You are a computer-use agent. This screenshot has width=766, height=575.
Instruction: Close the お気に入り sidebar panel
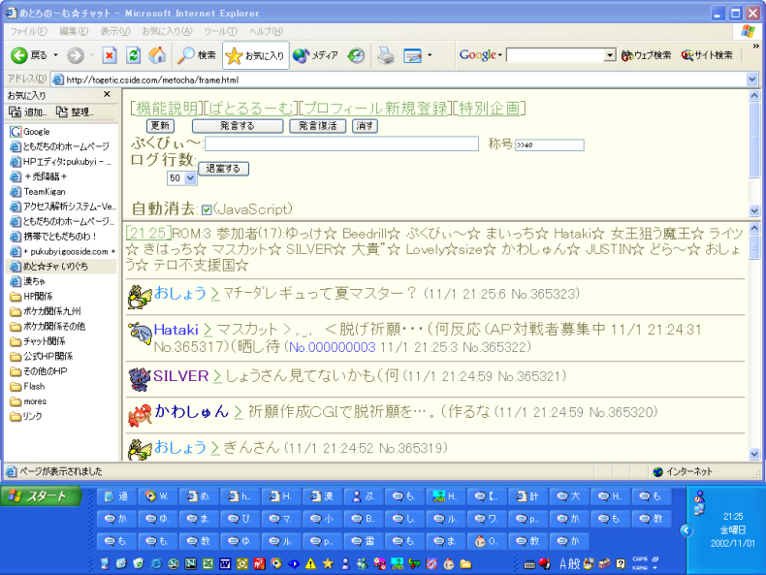click(112, 96)
